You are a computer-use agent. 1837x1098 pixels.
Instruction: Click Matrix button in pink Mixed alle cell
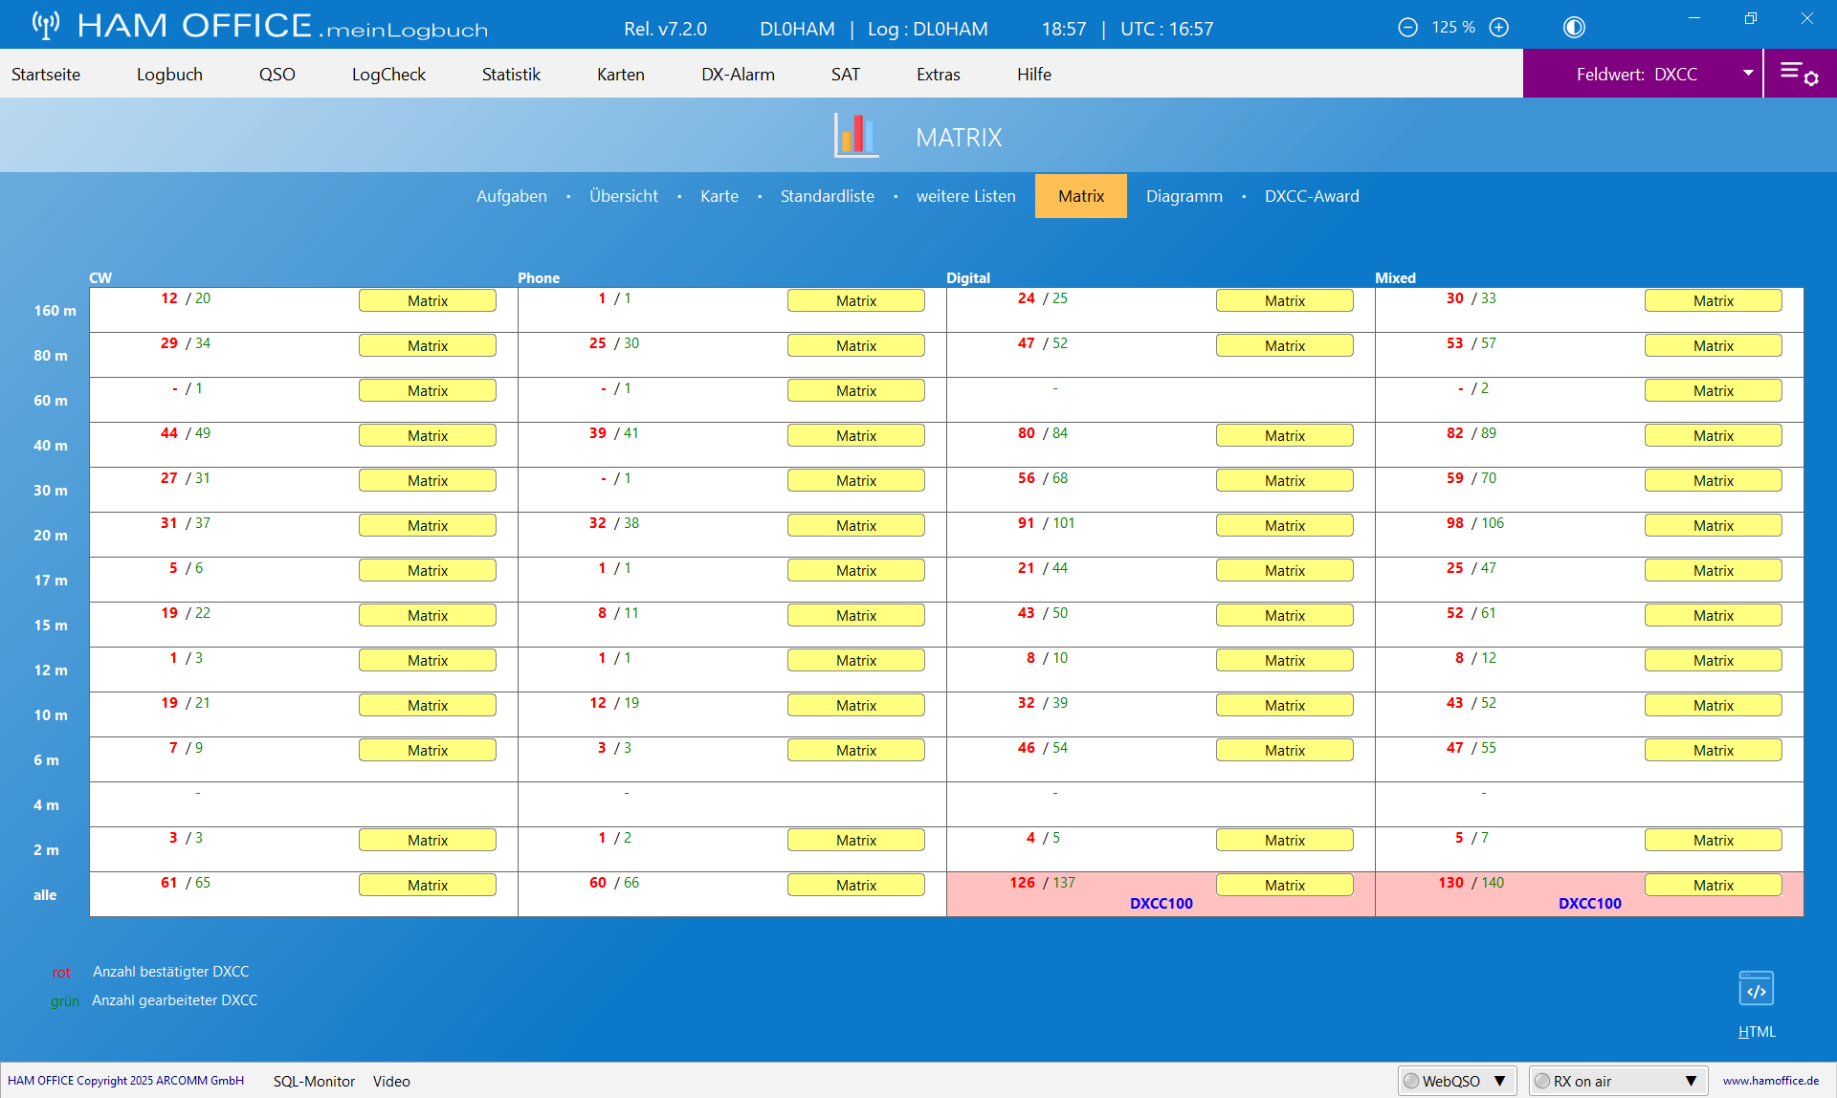(1713, 886)
